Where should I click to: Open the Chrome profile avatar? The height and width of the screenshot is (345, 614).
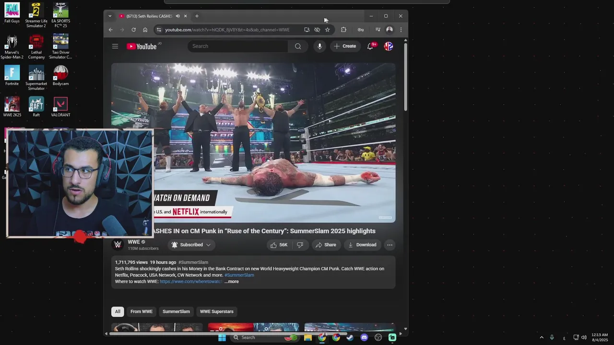click(390, 30)
